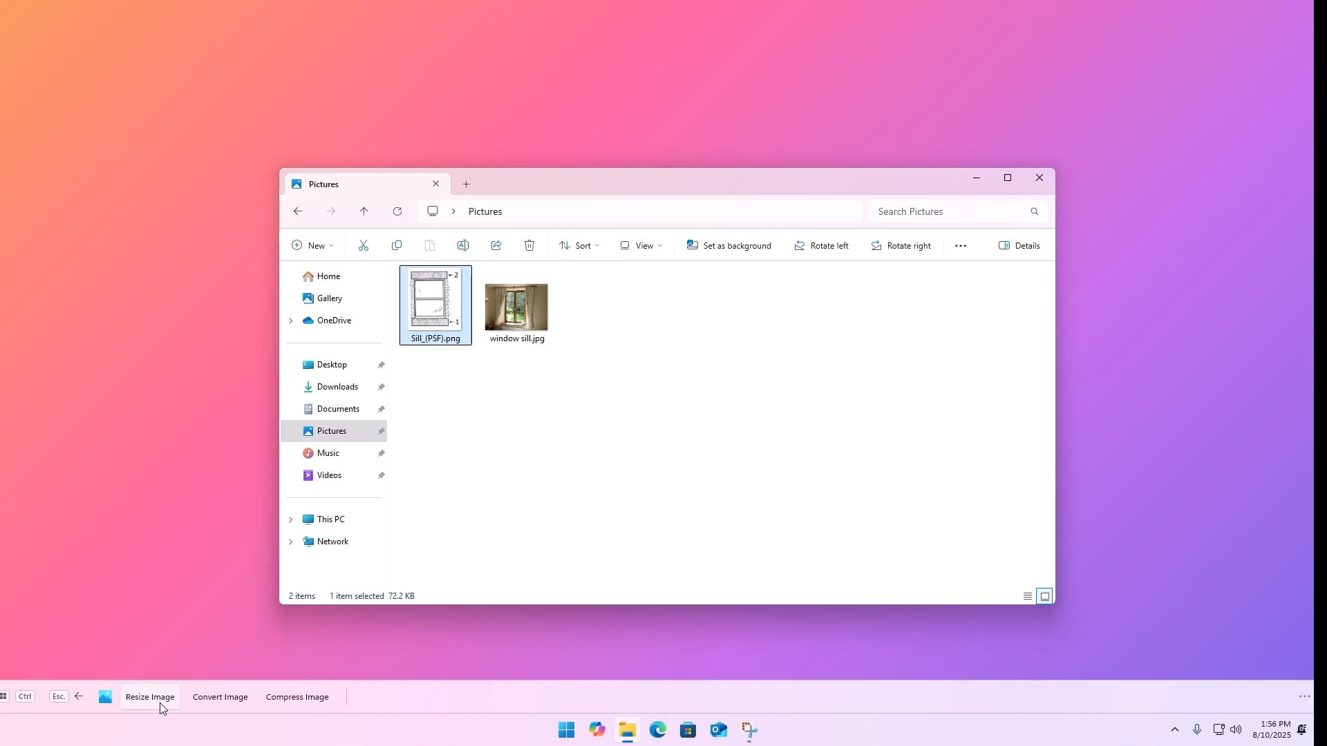Screen dimensions: 1327x746
Task: Click the Cut scissors icon
Action: click(x=364, y=245)
